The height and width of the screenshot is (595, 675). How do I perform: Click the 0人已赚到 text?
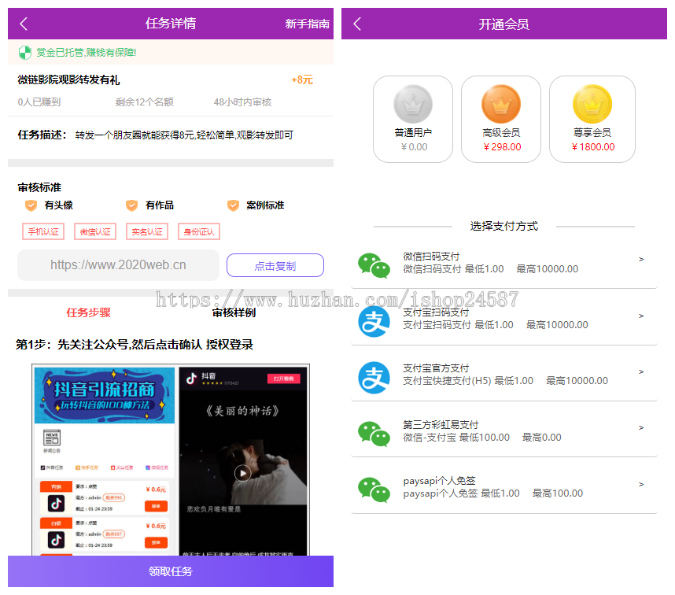click(x=39, y=102)
